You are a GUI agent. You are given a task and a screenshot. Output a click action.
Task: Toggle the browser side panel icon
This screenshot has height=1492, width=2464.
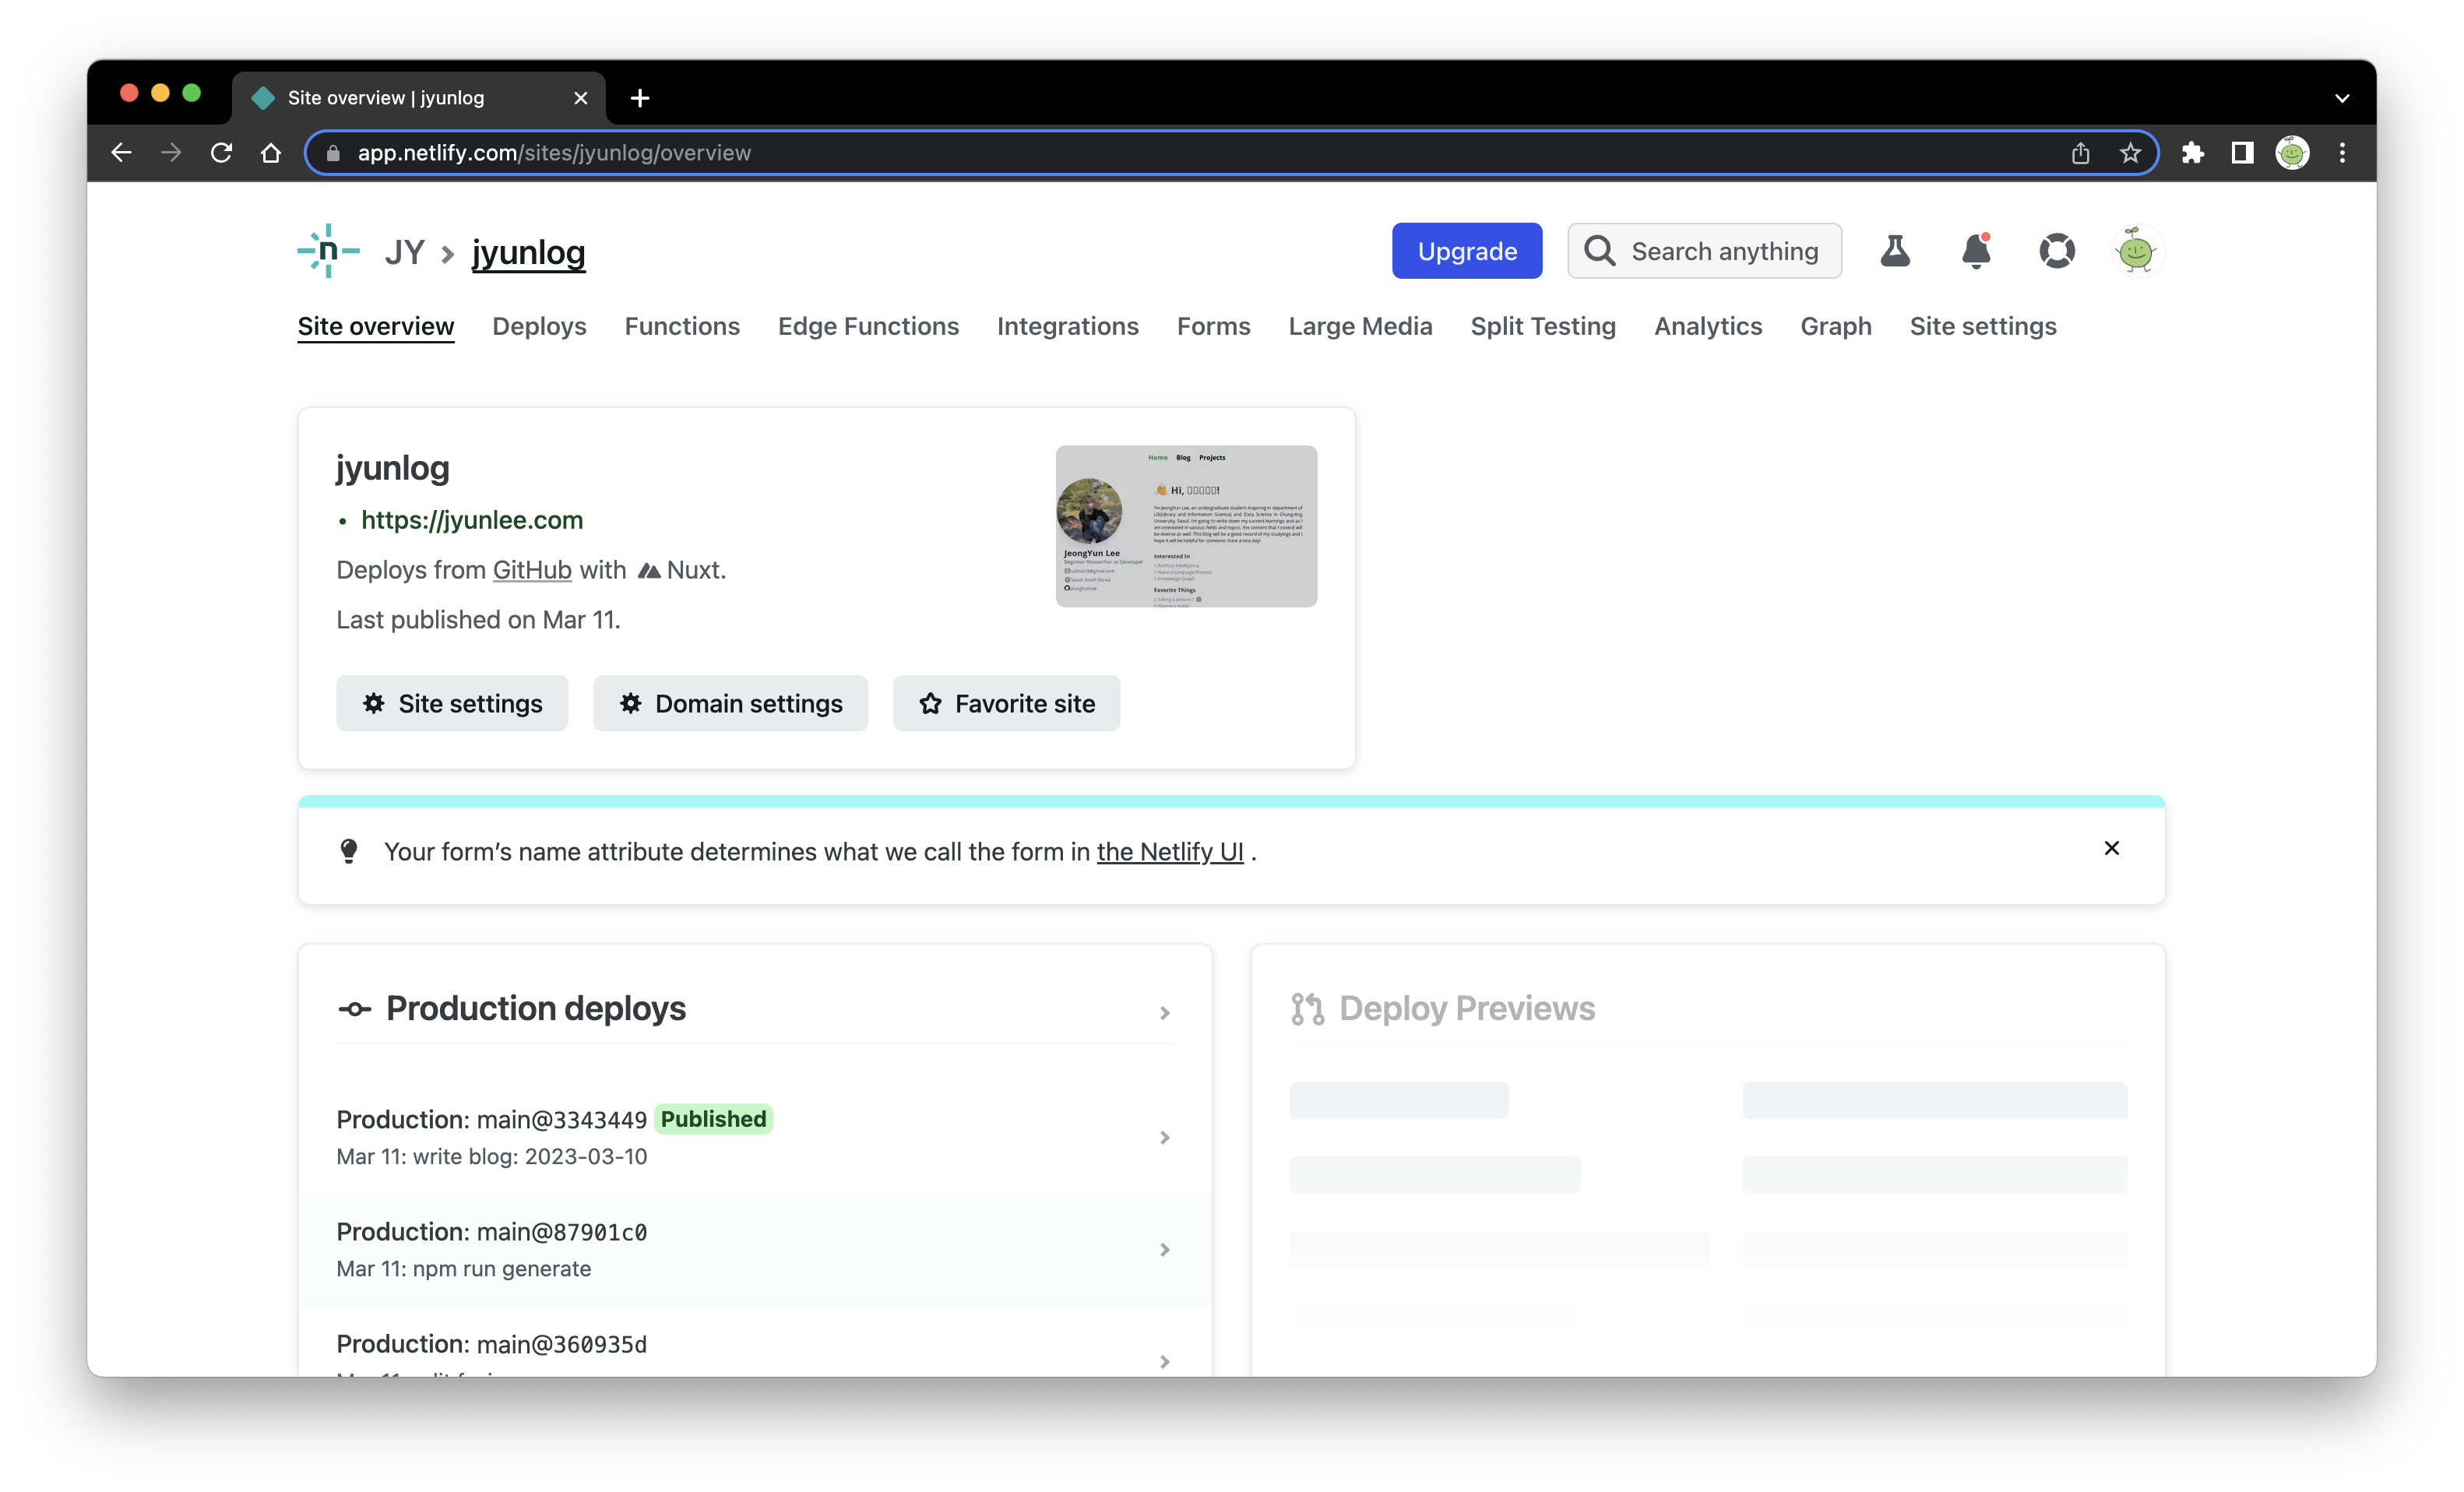(x=2242, y=153)
